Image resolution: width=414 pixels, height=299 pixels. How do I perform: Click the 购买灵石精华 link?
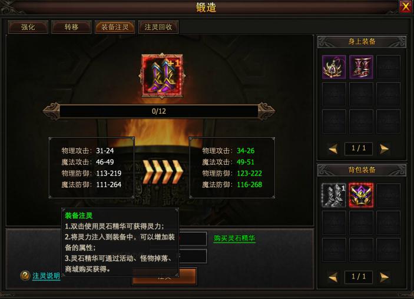(x=234, y=238)
